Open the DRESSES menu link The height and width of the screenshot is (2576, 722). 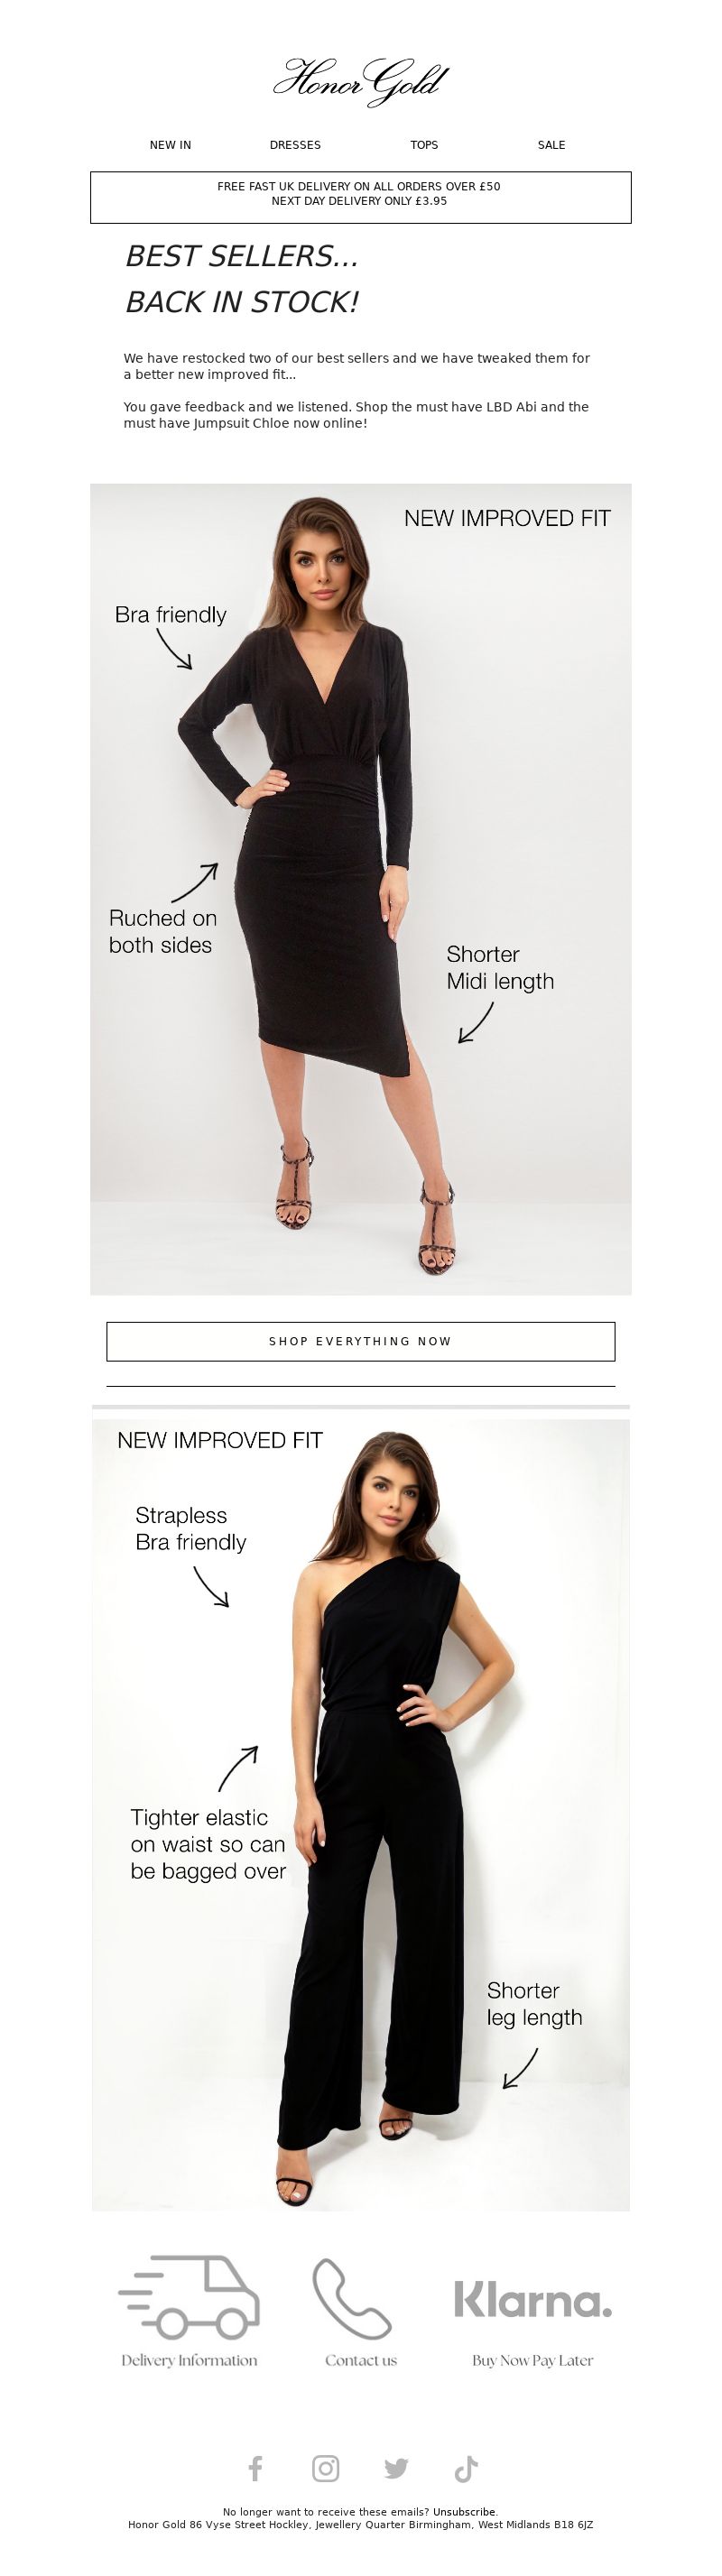(x=295, y=145)
